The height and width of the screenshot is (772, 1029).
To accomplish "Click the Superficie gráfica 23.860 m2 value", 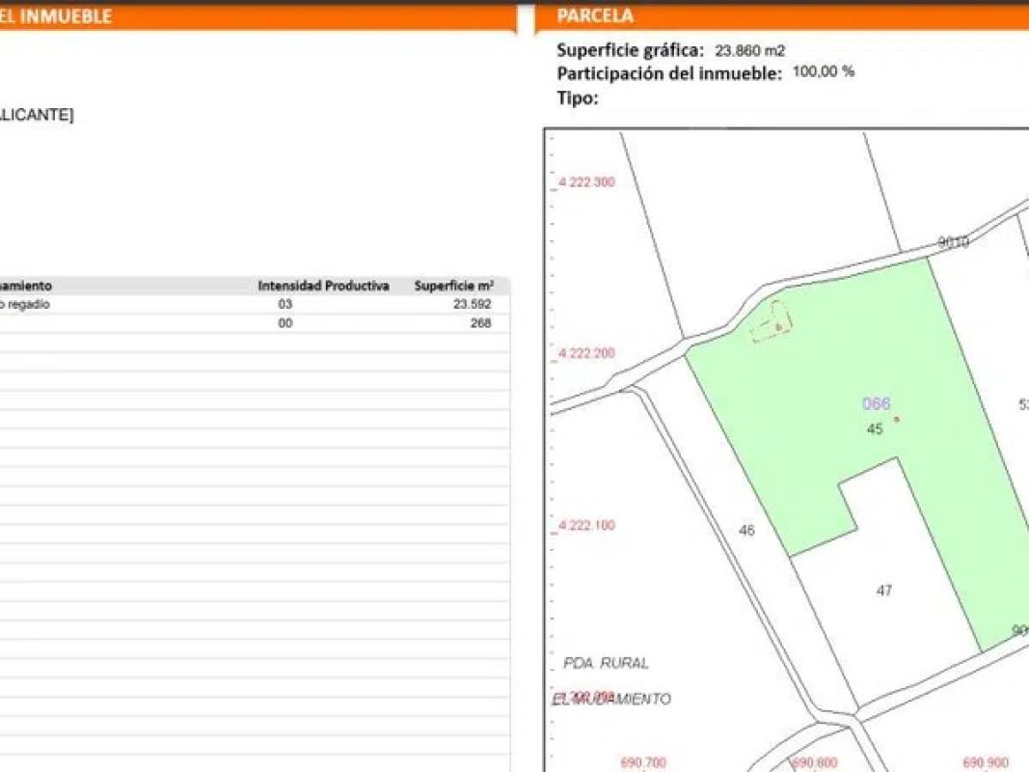I will point(749,50).
